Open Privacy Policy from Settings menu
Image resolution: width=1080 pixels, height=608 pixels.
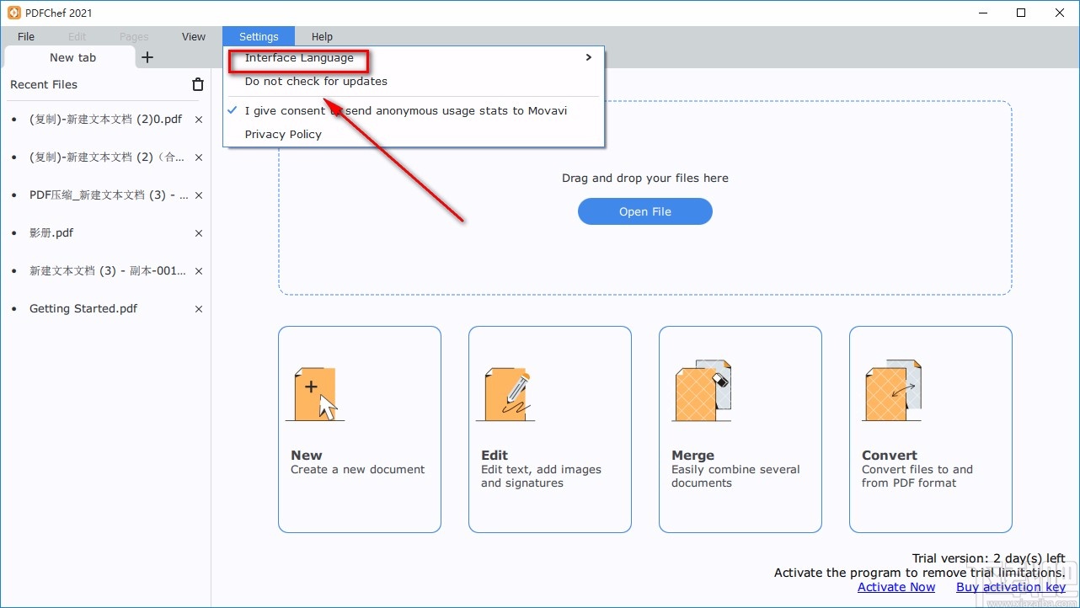pos(414,134)
